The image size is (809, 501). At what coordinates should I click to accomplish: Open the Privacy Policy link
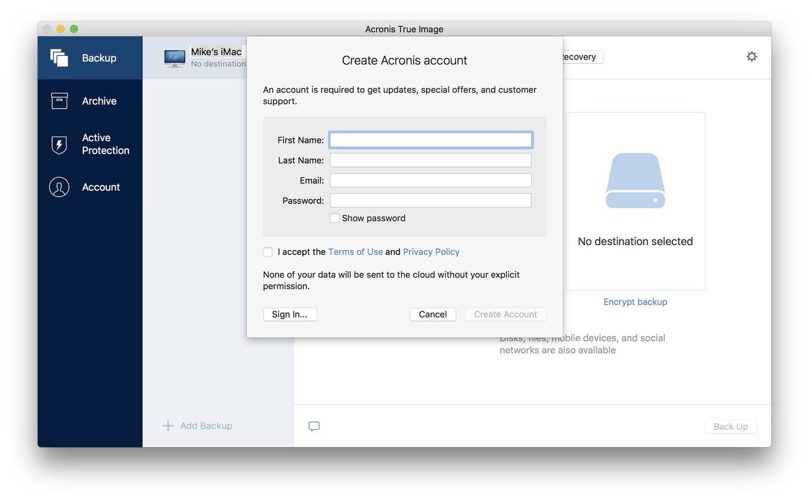tap(431, 252)
